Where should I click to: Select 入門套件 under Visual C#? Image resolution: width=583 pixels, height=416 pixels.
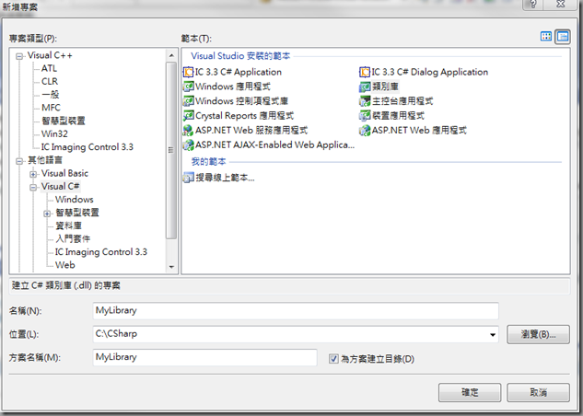pos(73,238)
